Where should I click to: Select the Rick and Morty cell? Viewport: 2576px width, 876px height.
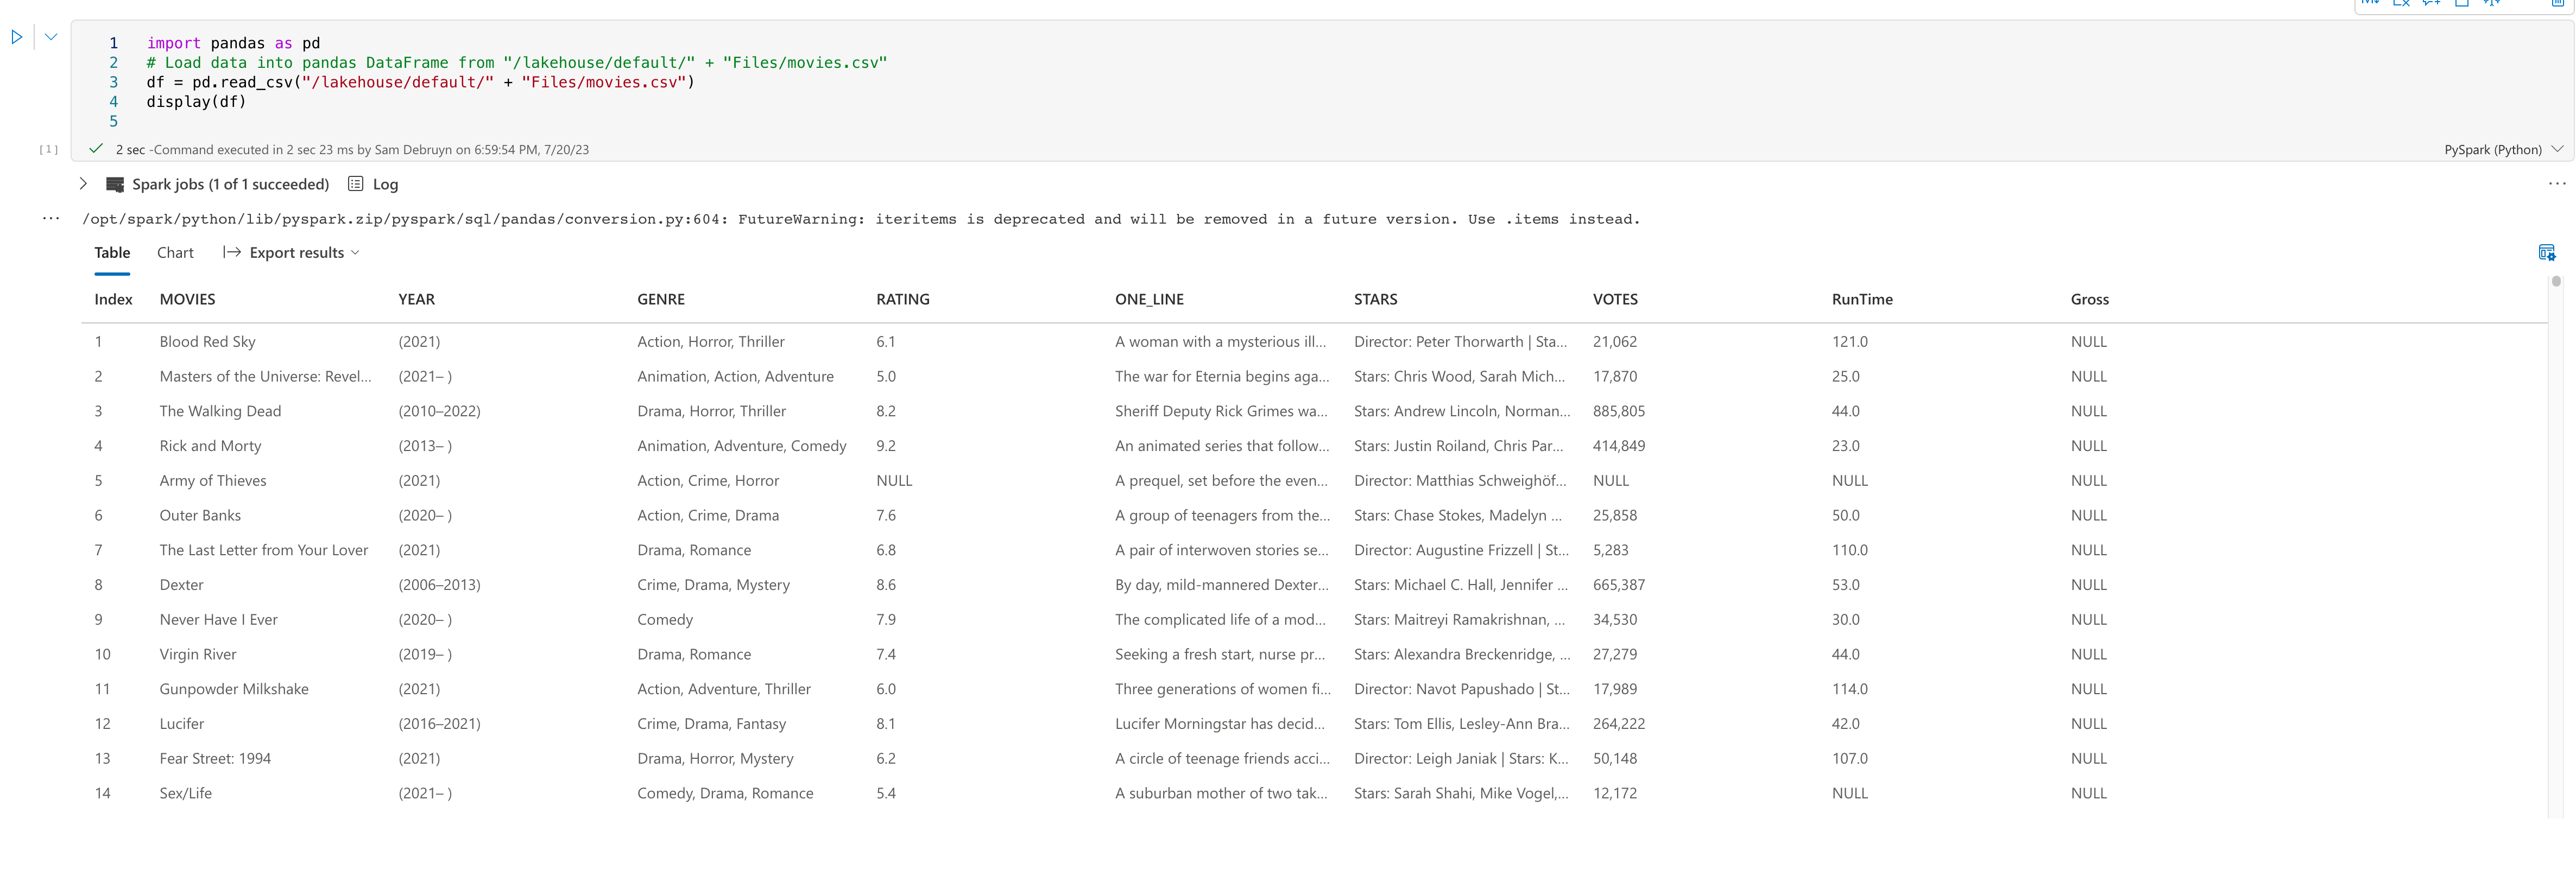tap(210, 446)
